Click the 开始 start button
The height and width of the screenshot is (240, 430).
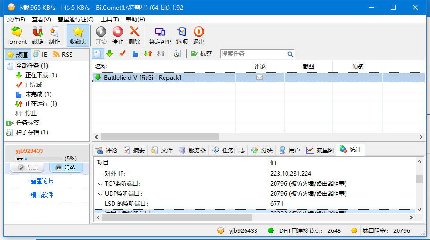click(x=101, y=36)
